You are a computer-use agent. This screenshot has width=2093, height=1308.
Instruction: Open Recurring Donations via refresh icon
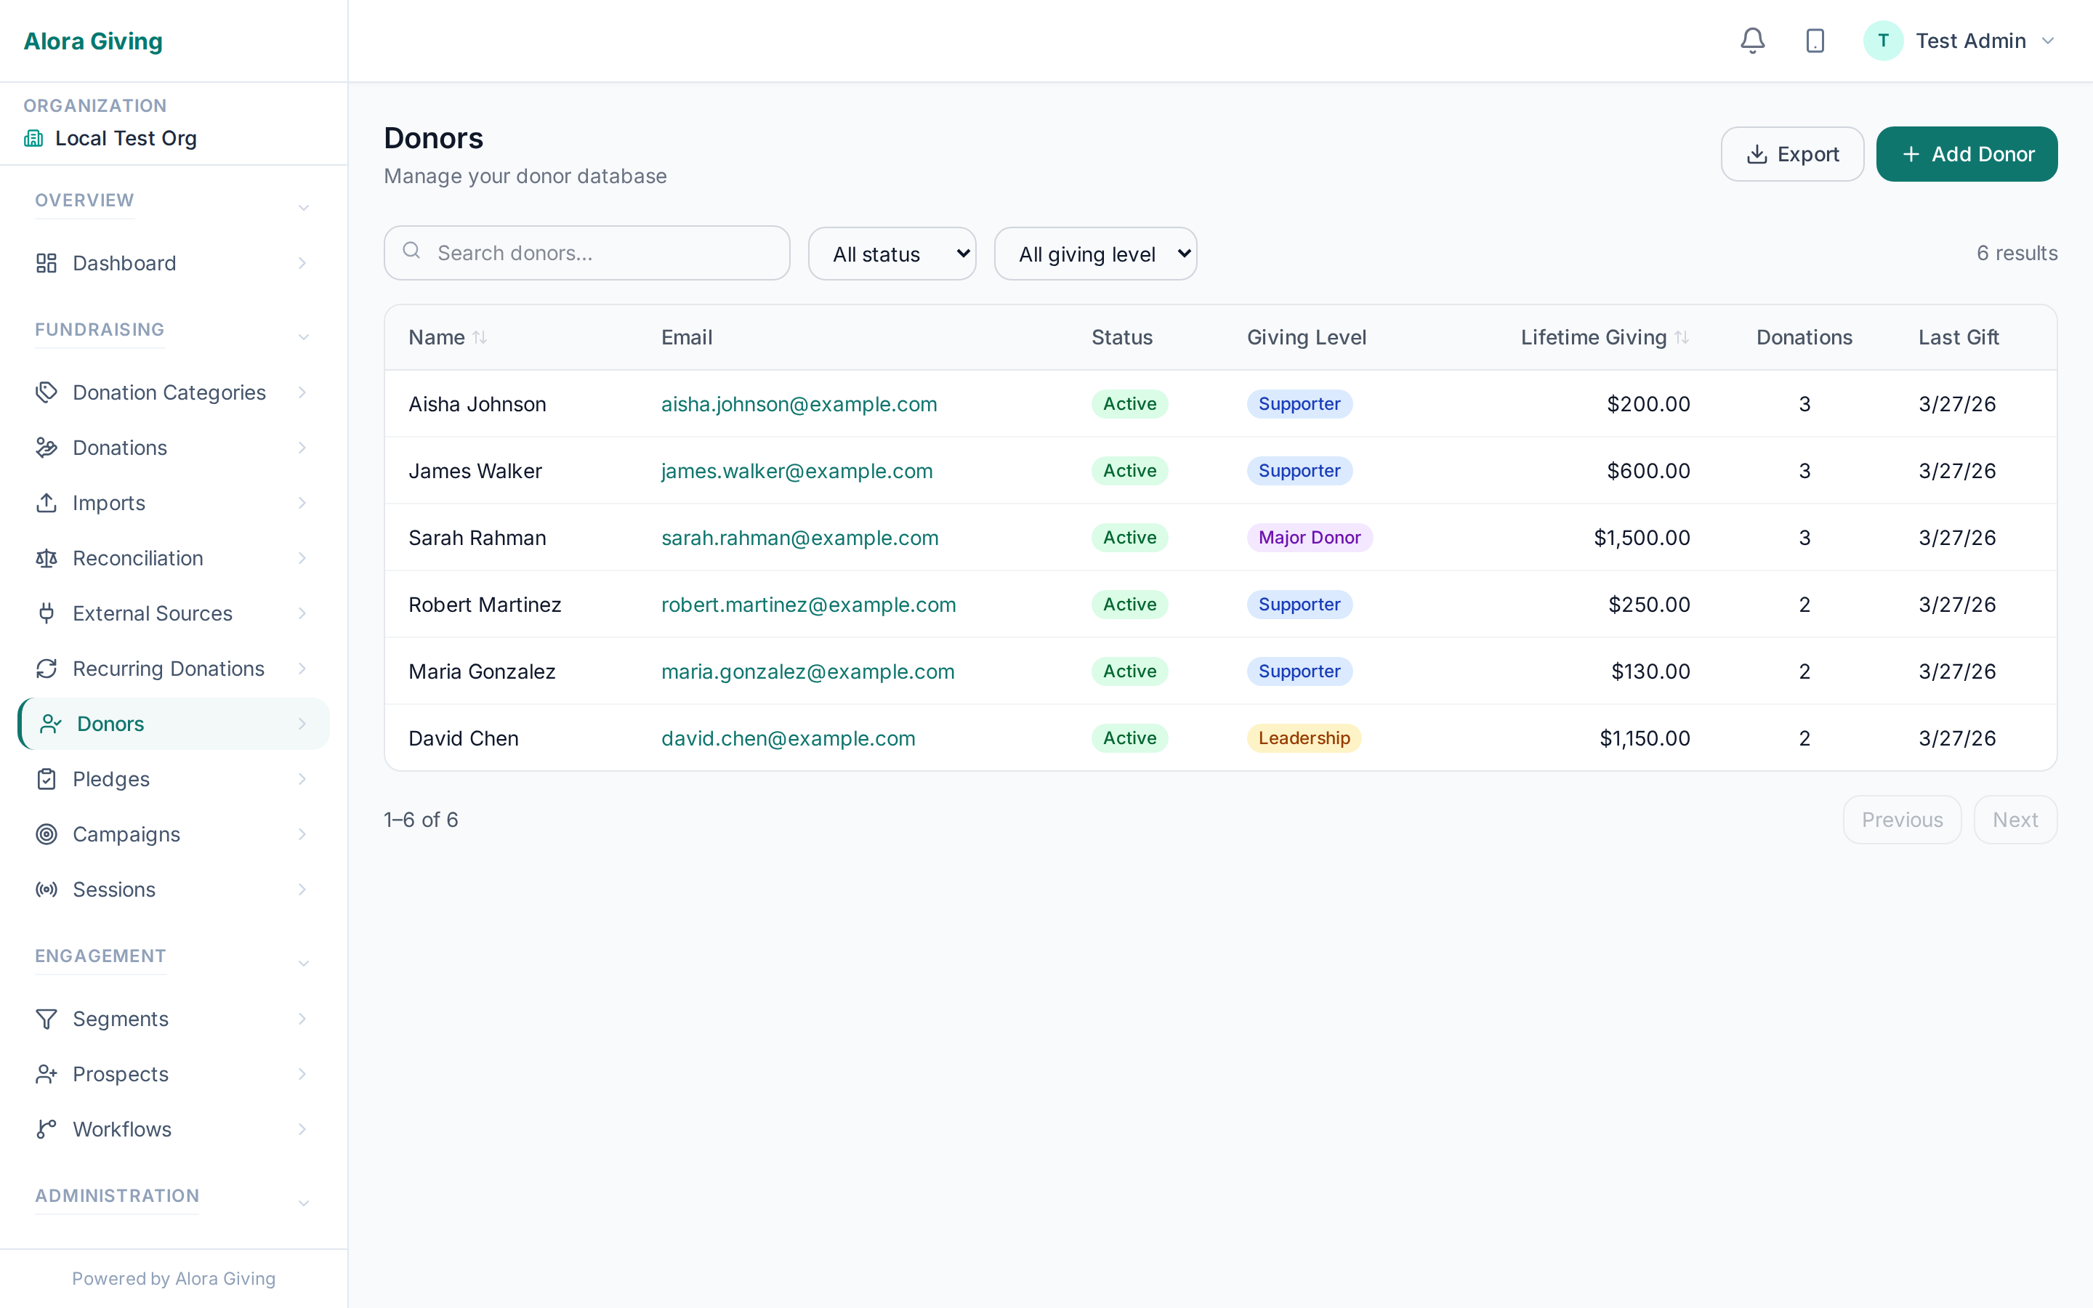point(47,668)
